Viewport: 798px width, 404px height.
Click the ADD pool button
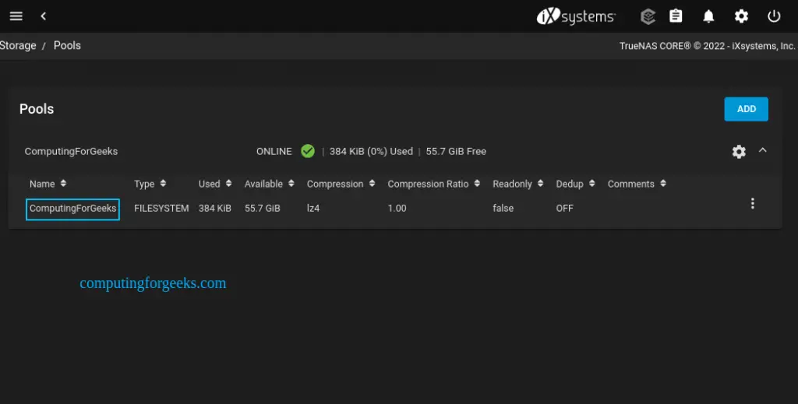[746, 109]
